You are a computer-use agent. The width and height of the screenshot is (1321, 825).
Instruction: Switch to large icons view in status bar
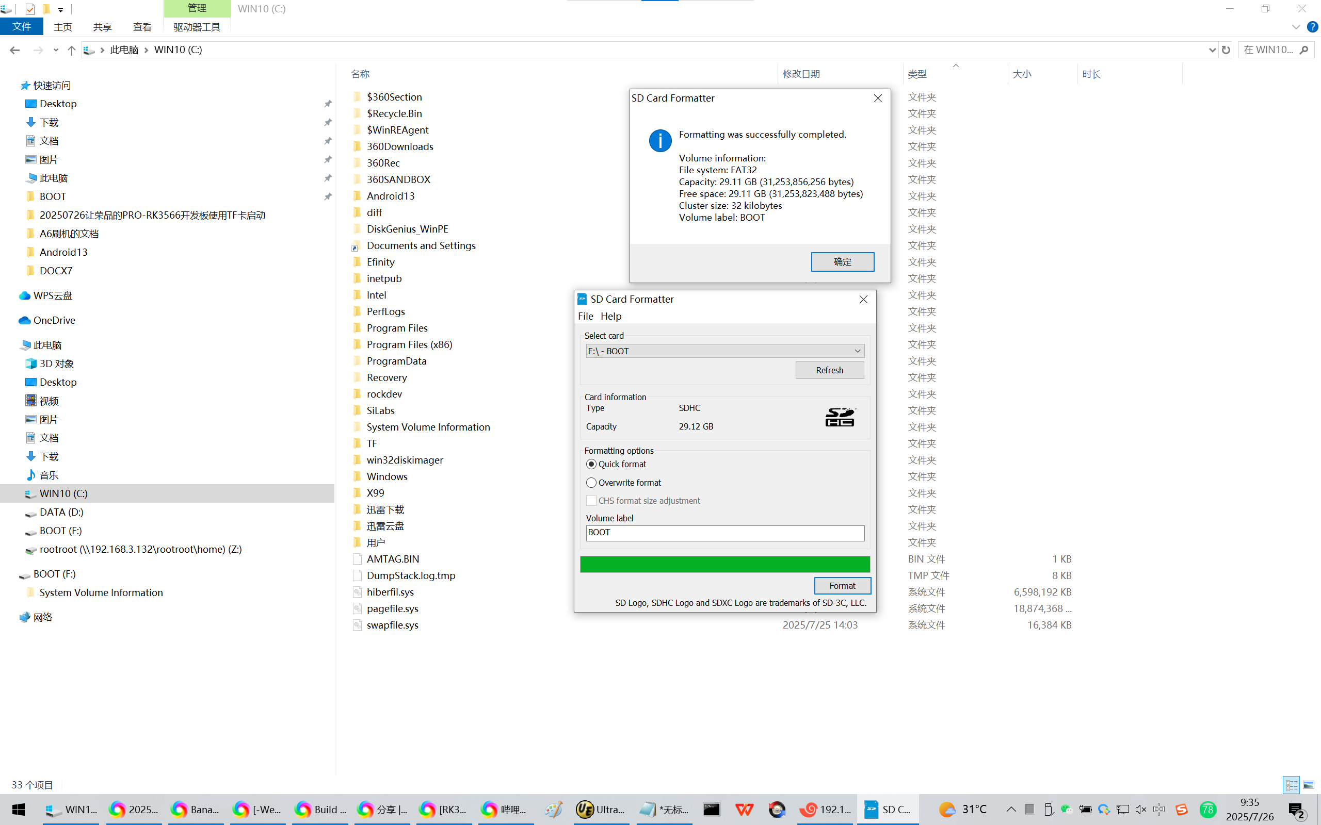[x=1309, y=785]
